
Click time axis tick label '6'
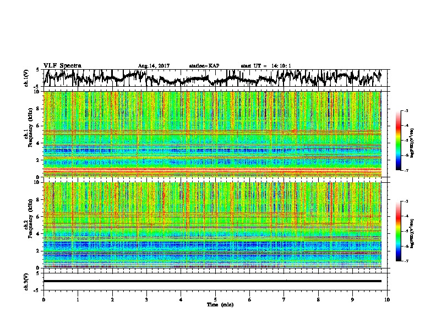pyautogui.click(x=250, y=300)
